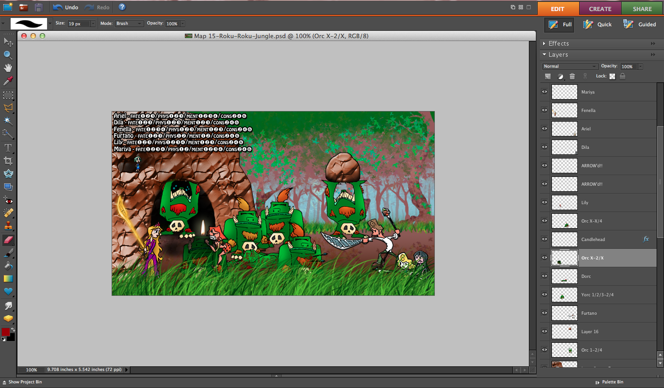Delete layer using trash icon
The height and width of the screenshot is (388, 664).
pos(572,76)
